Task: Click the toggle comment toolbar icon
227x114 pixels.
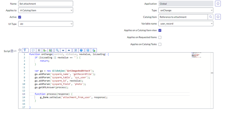Action: tap(33, 50)
